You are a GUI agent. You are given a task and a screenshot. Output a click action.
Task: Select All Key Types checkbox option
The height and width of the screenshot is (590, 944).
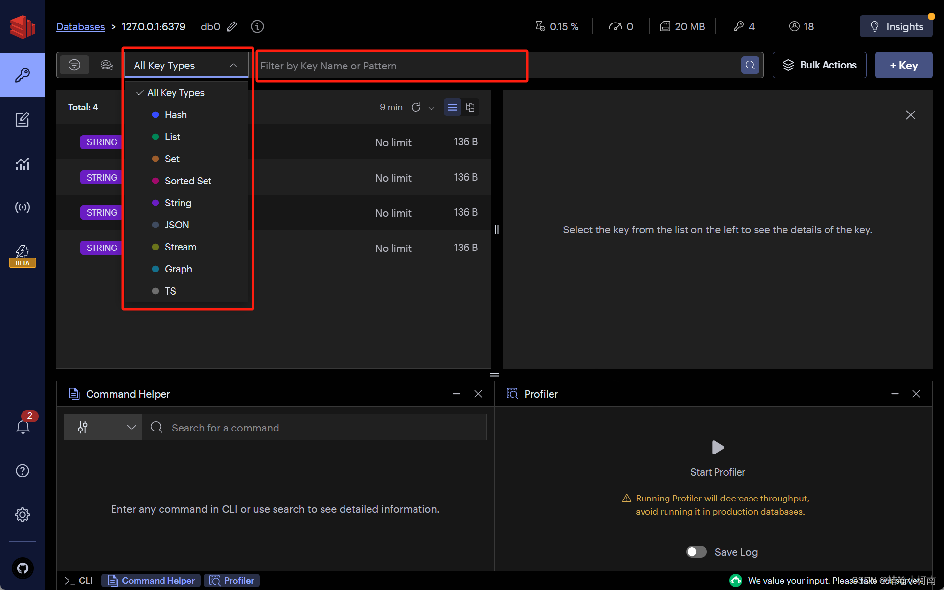coord(175,92)
